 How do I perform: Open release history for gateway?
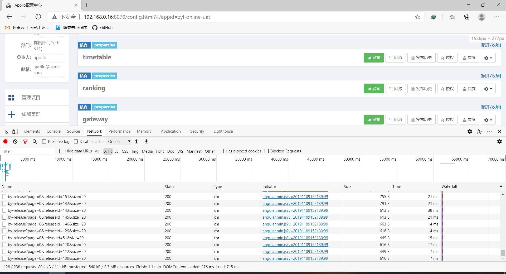tap(421, 120)
